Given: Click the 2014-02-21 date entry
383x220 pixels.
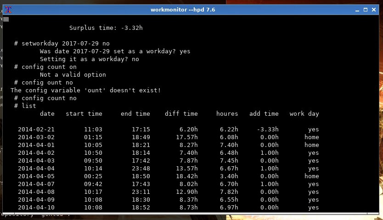Looking at the screenshot, I should [x=36, y=129].
